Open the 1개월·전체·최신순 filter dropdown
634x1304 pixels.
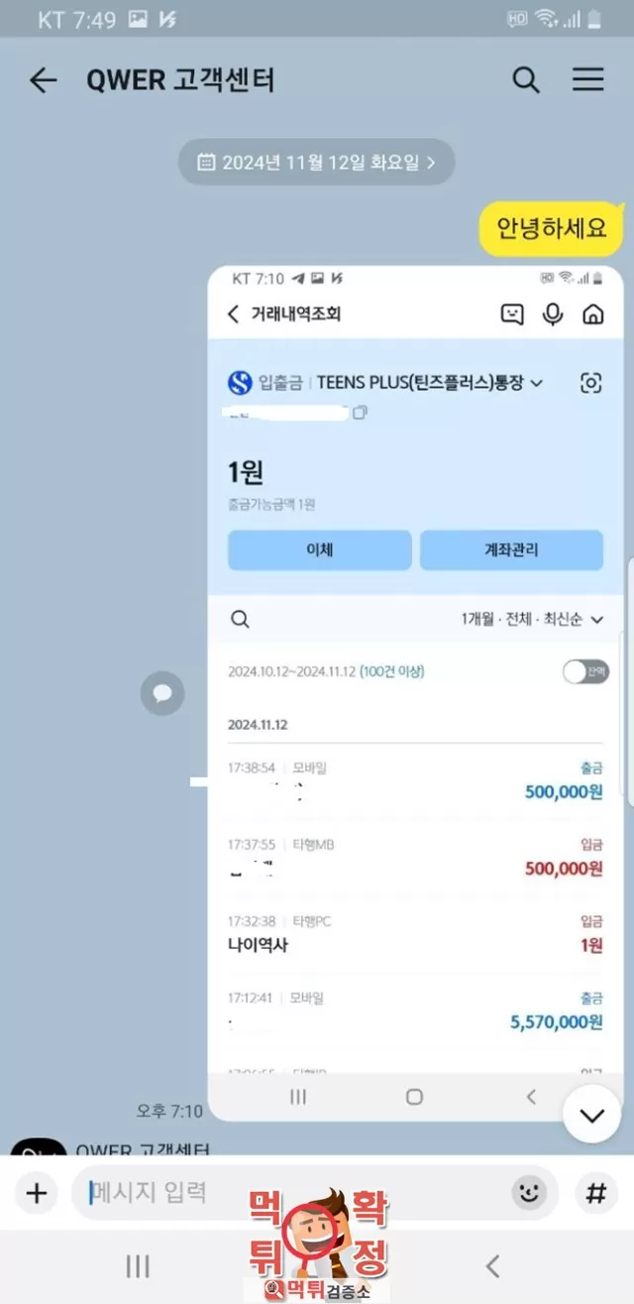click(x=532, y=619)
